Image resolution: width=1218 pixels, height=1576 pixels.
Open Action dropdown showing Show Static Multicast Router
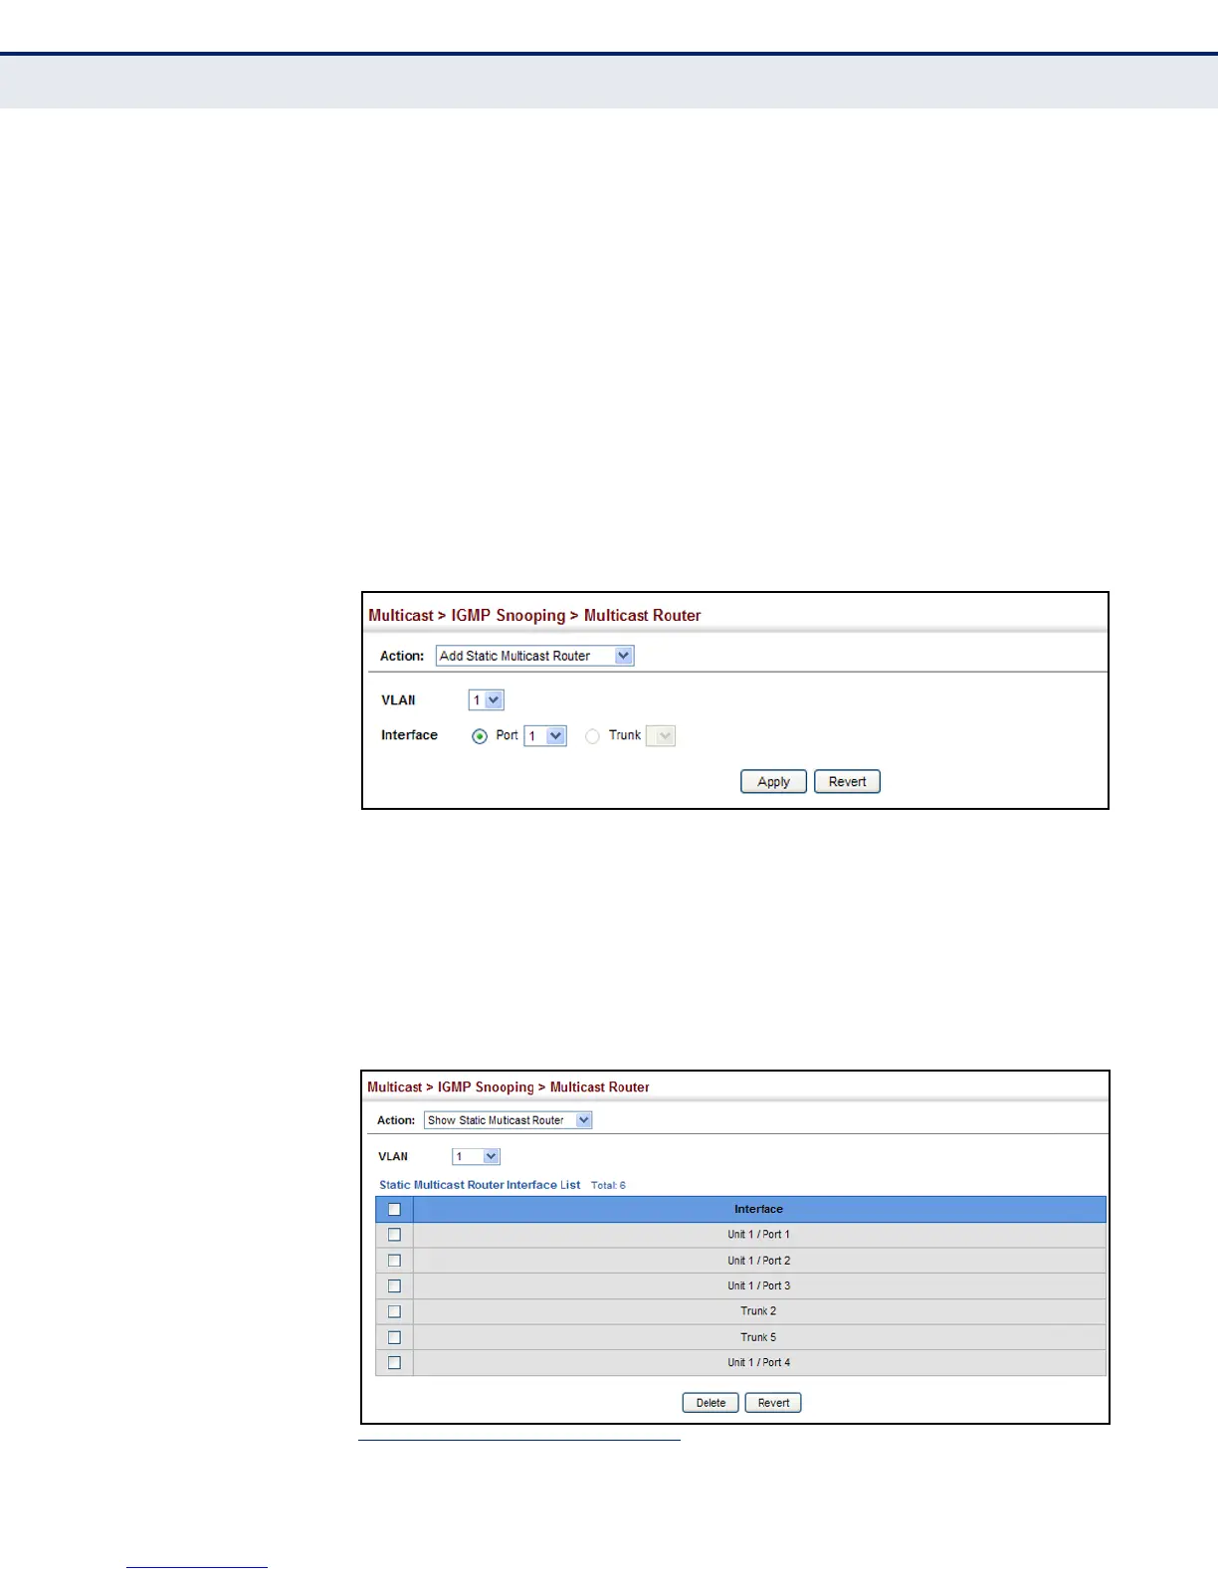[507, 1120]
